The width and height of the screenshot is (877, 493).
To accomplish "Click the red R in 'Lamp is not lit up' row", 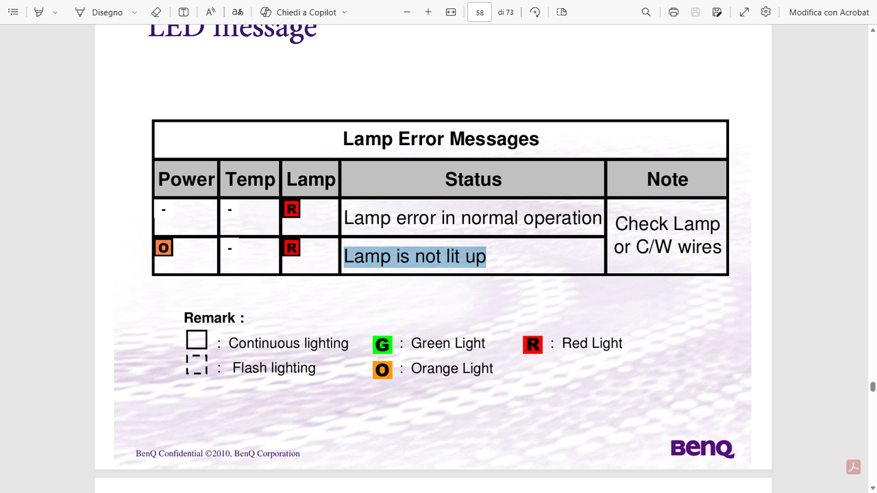I will coord(291,247).
